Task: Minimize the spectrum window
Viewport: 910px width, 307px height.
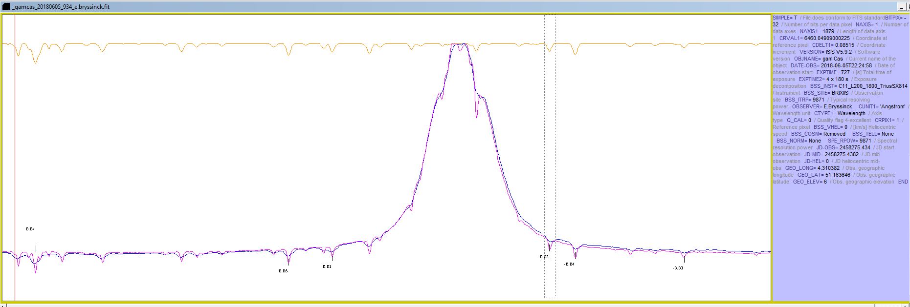Action: pyautogui.click(x=901, y=7)
